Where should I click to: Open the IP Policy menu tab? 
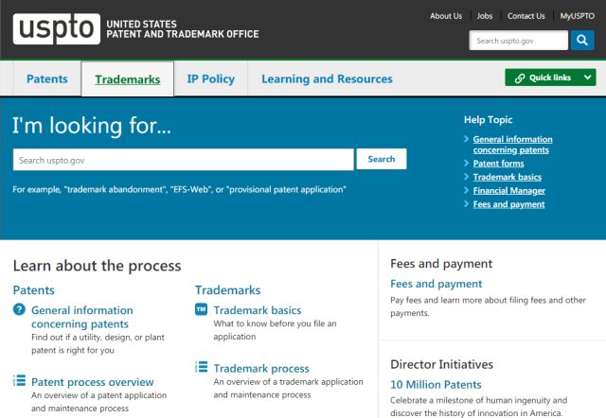210,78
